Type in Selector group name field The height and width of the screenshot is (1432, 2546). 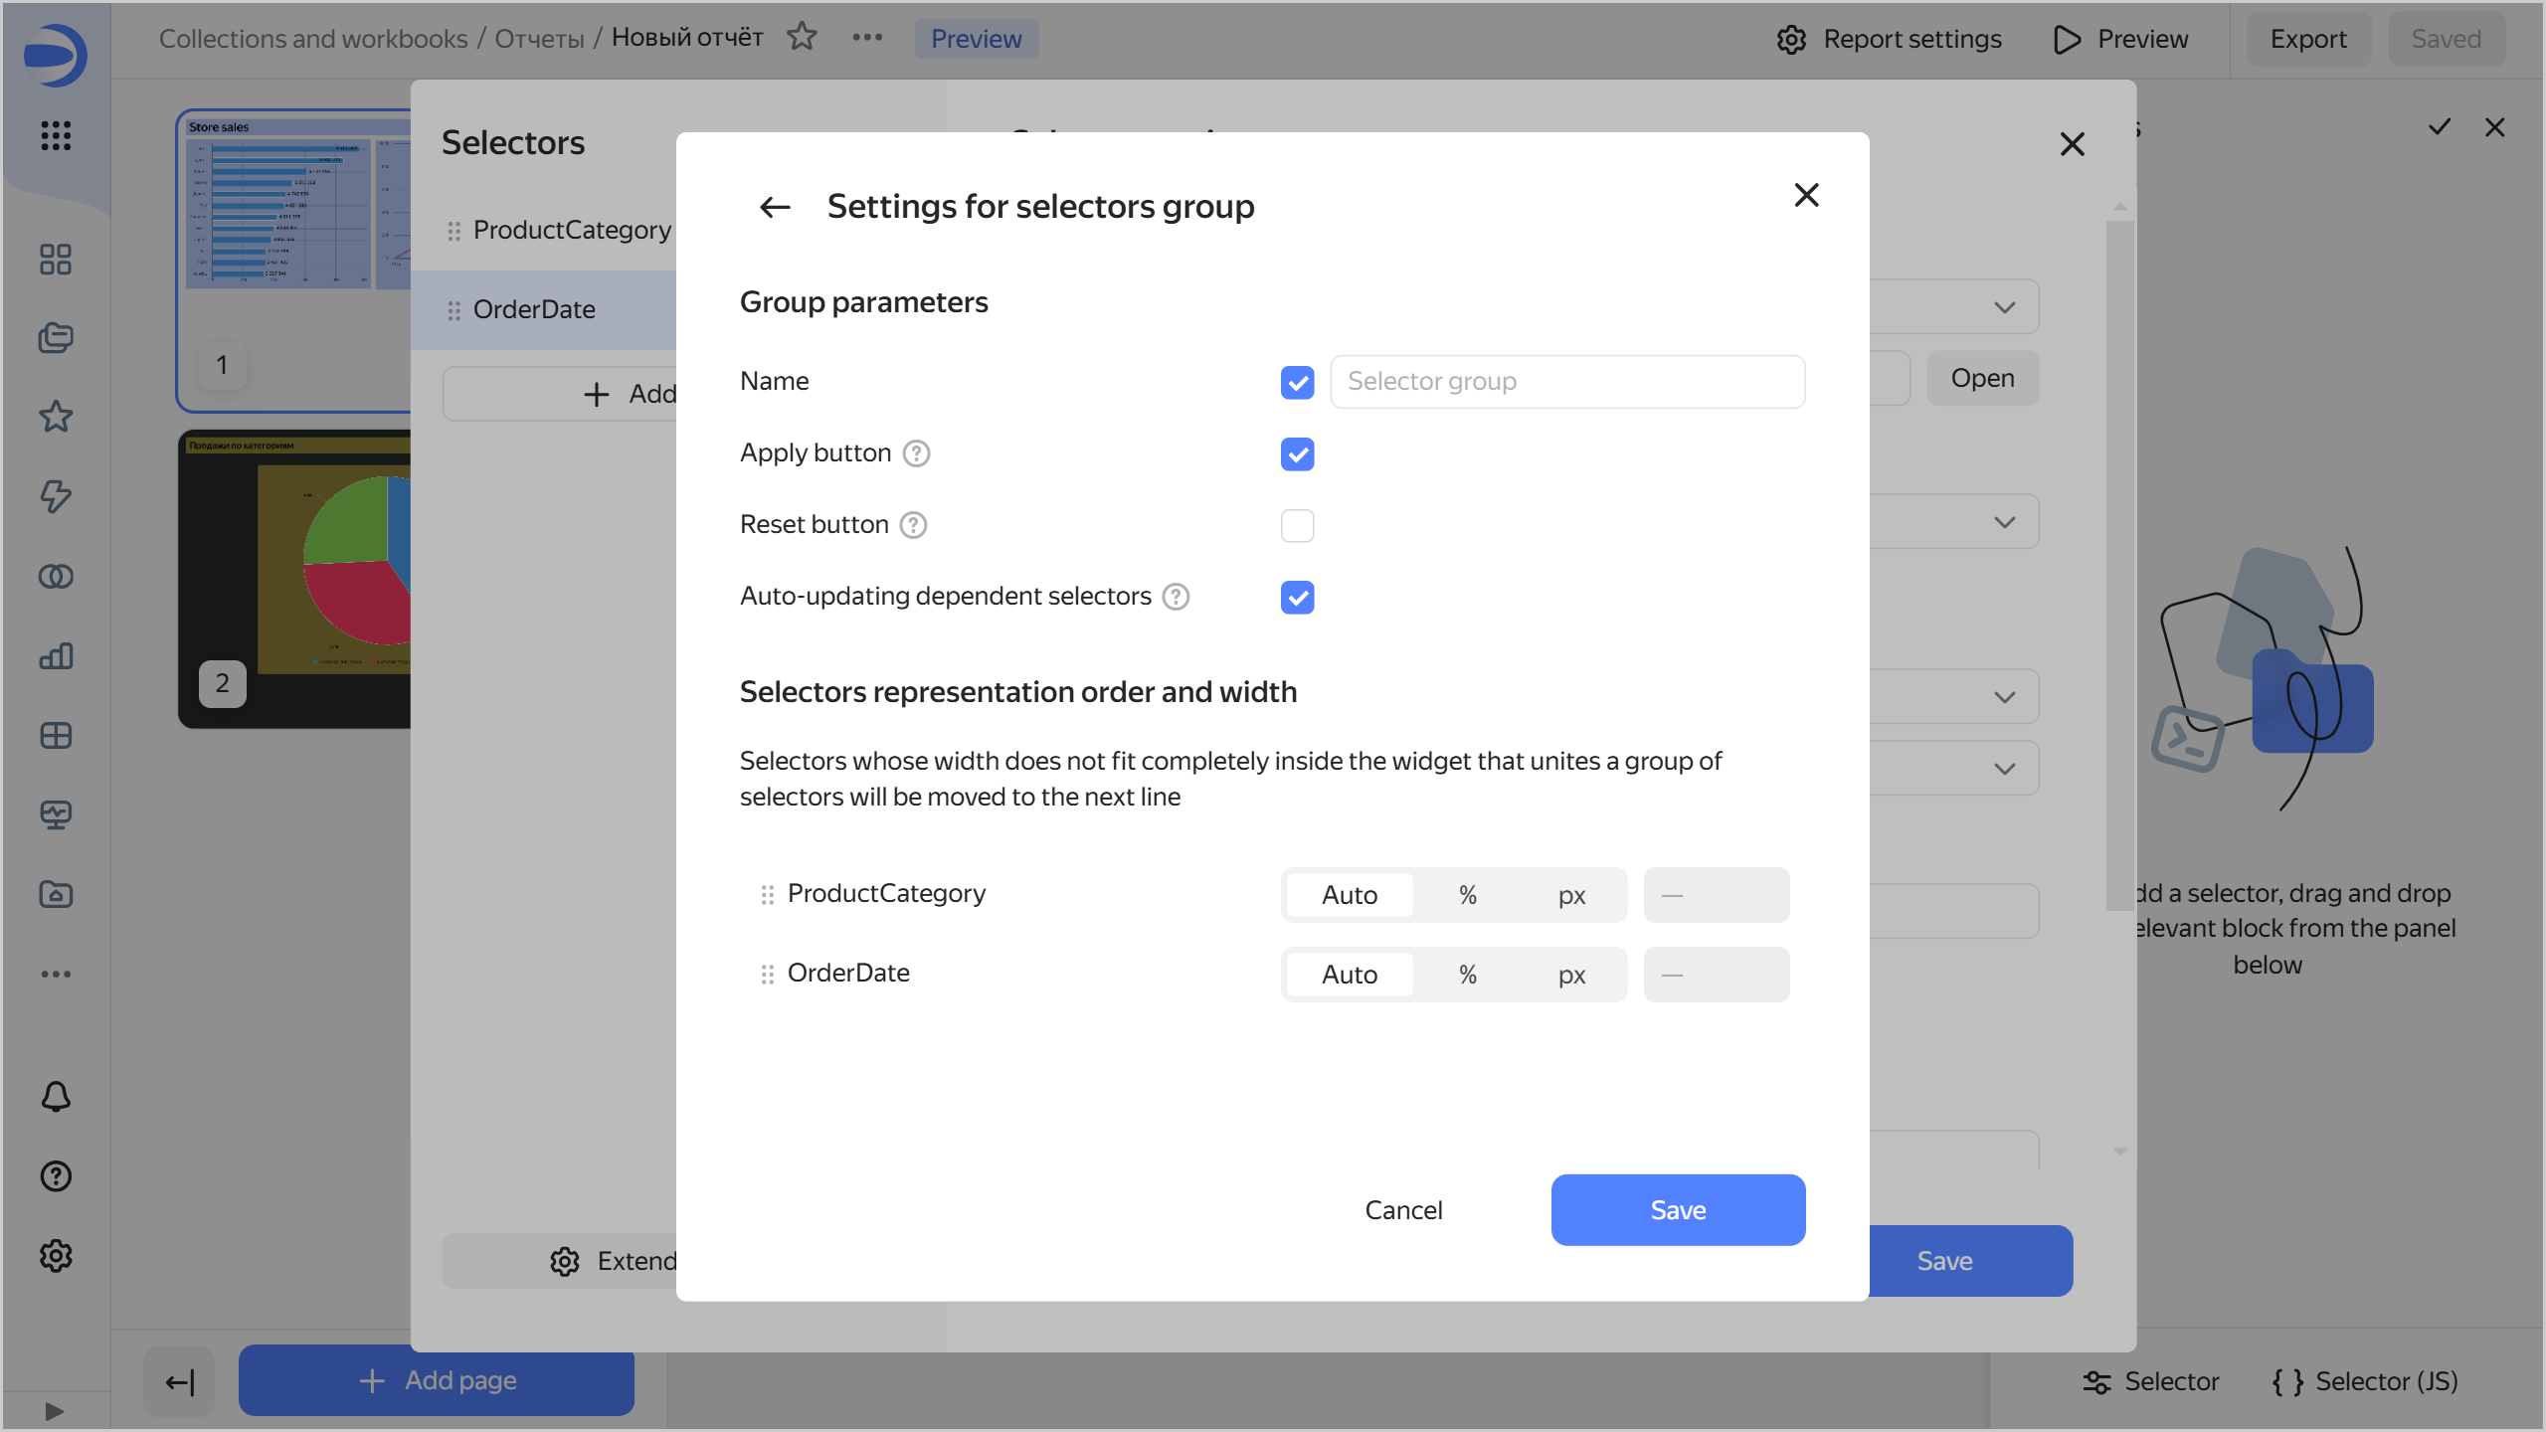tap(1567, 382)
